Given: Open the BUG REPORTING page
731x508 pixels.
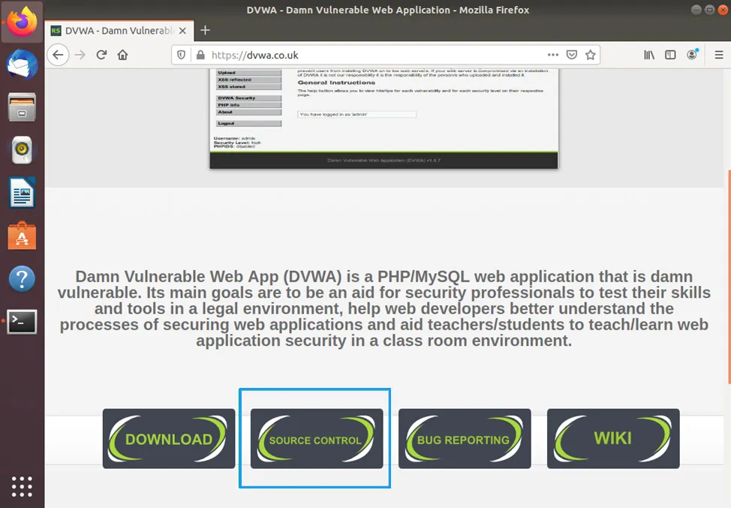Looking at the screenshot, I should click(465, 438).
